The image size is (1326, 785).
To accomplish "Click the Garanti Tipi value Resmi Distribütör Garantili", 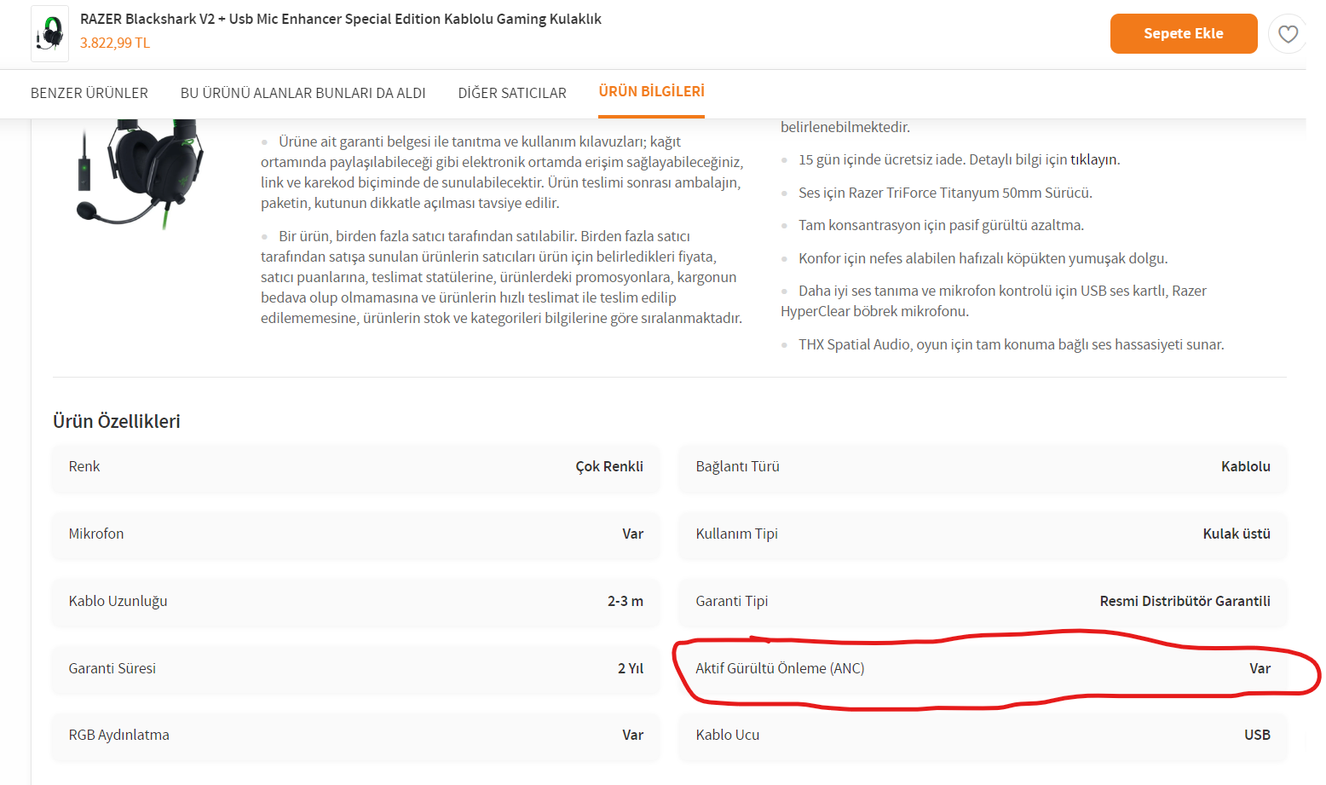I will [1185, 601].
